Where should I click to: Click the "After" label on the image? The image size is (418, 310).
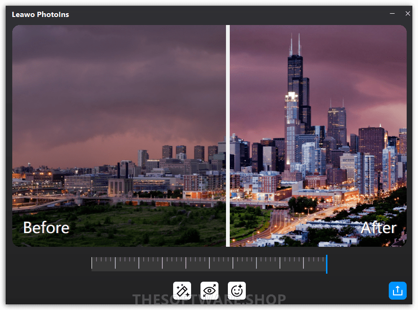coord(378,227)
